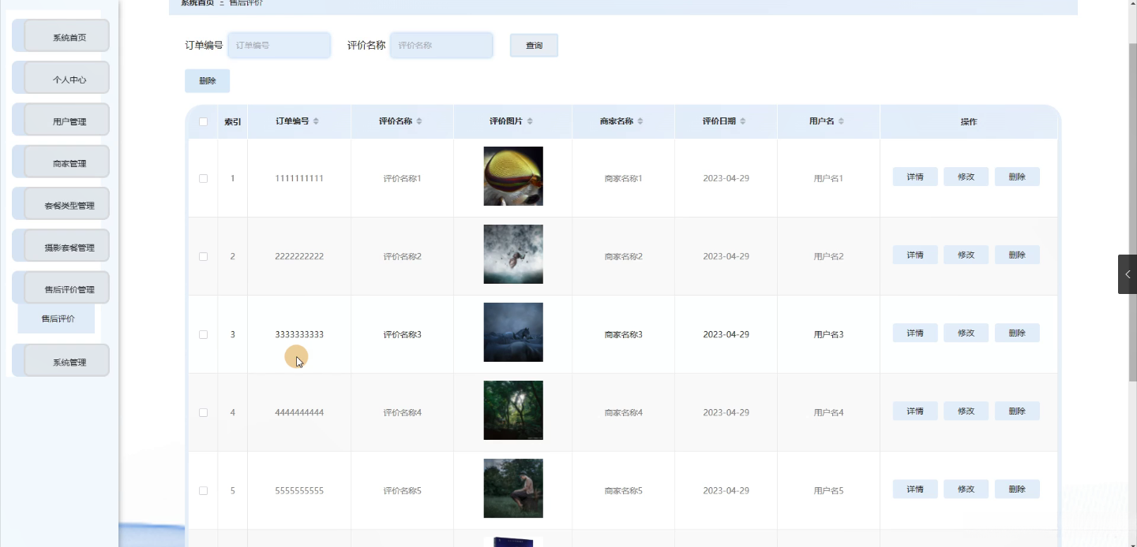Open 详情 for 评价名称4 row
The height and width of the screenshot is (547, 1137).
pyautogui.click(x=915, y=411)
